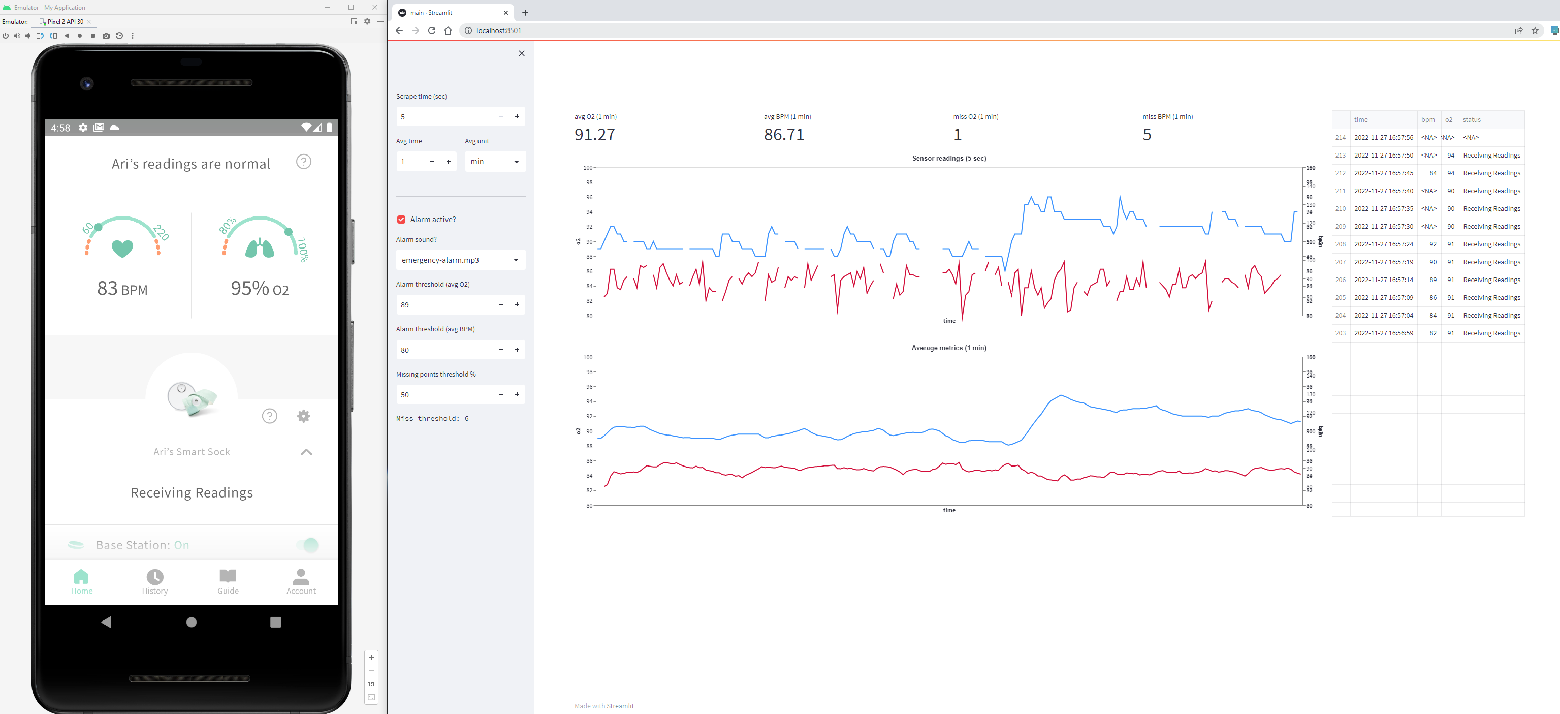Take emulator screenshot with camera icon
This screenshot has height=714, width=1560.
pos(106,36)
